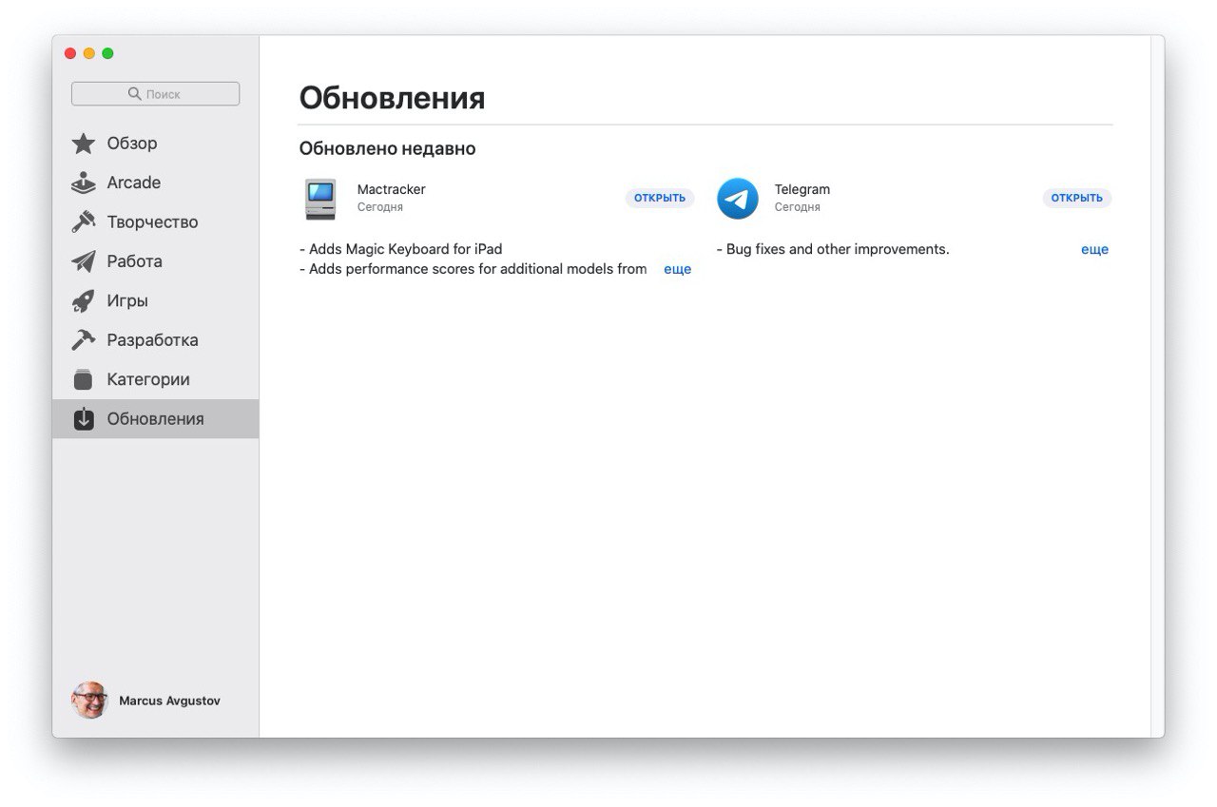The image size is (1217, 807).
Task: Click Marcus Avgustov account name
Action: (x=170, y=701)
